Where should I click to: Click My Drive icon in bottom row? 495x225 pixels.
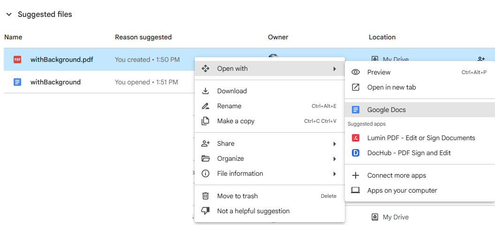[x=375, y=217]
